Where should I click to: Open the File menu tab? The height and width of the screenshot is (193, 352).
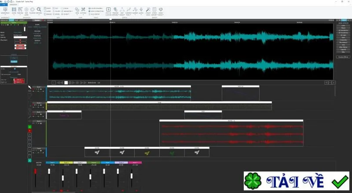(4, 4)
